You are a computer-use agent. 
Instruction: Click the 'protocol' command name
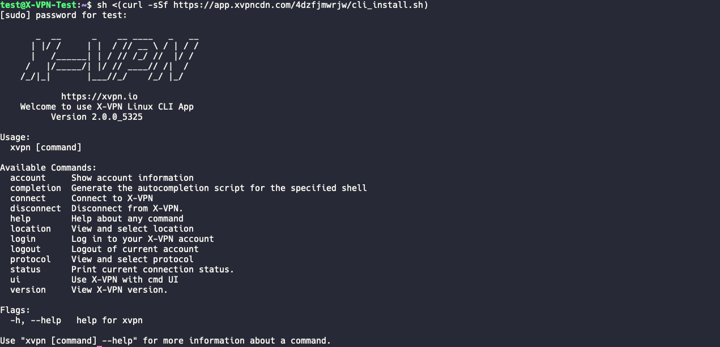30,259
